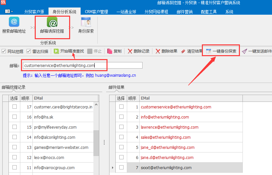Start the 开始精准查找 precise search

tap(69, 51)
